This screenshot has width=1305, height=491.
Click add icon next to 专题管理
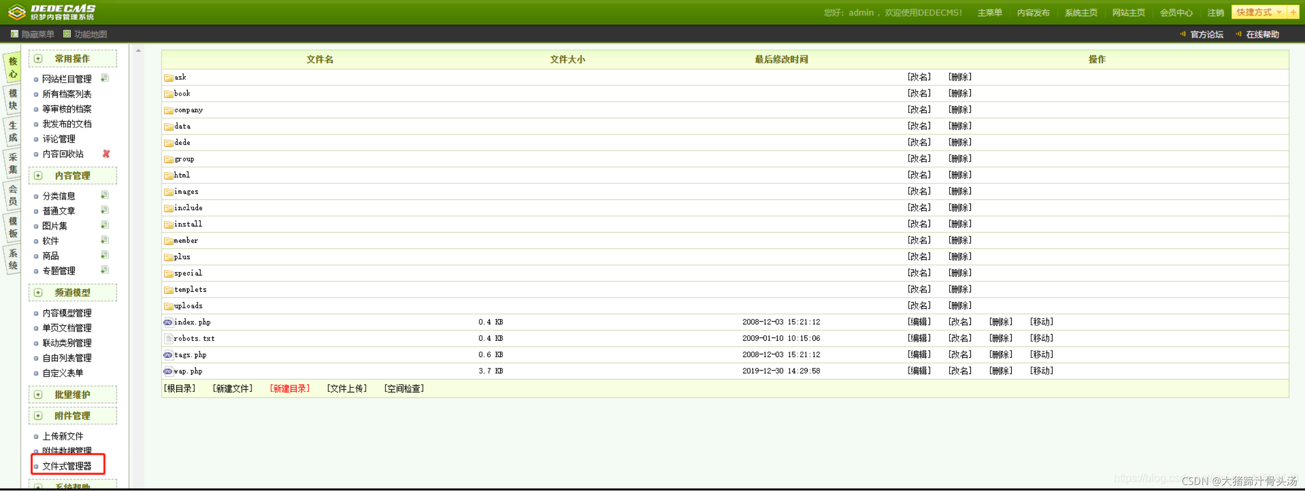tap(105, 270)
